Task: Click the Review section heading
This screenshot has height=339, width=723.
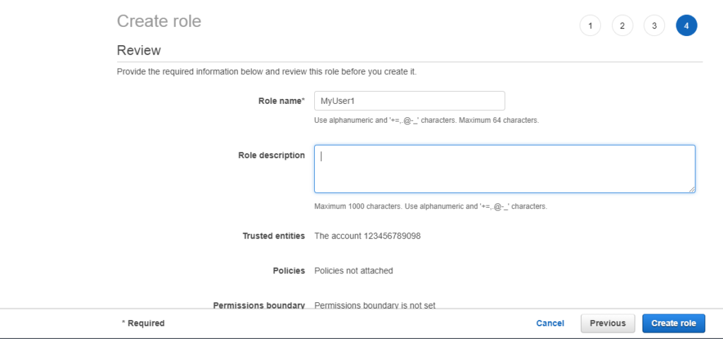Action: (x=139, y=50)
